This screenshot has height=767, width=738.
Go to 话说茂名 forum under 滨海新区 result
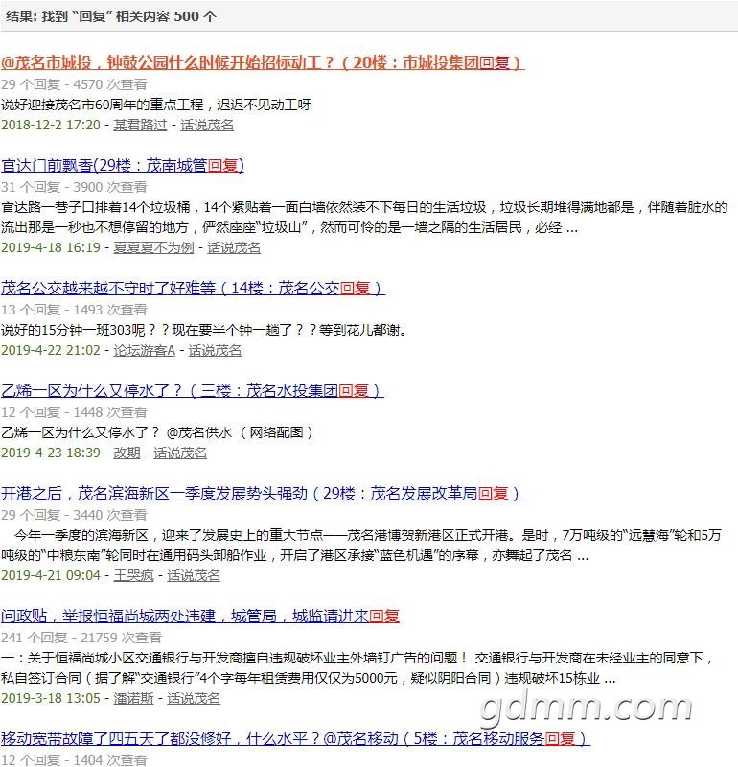pyautogui.click(x=194, y=576)
